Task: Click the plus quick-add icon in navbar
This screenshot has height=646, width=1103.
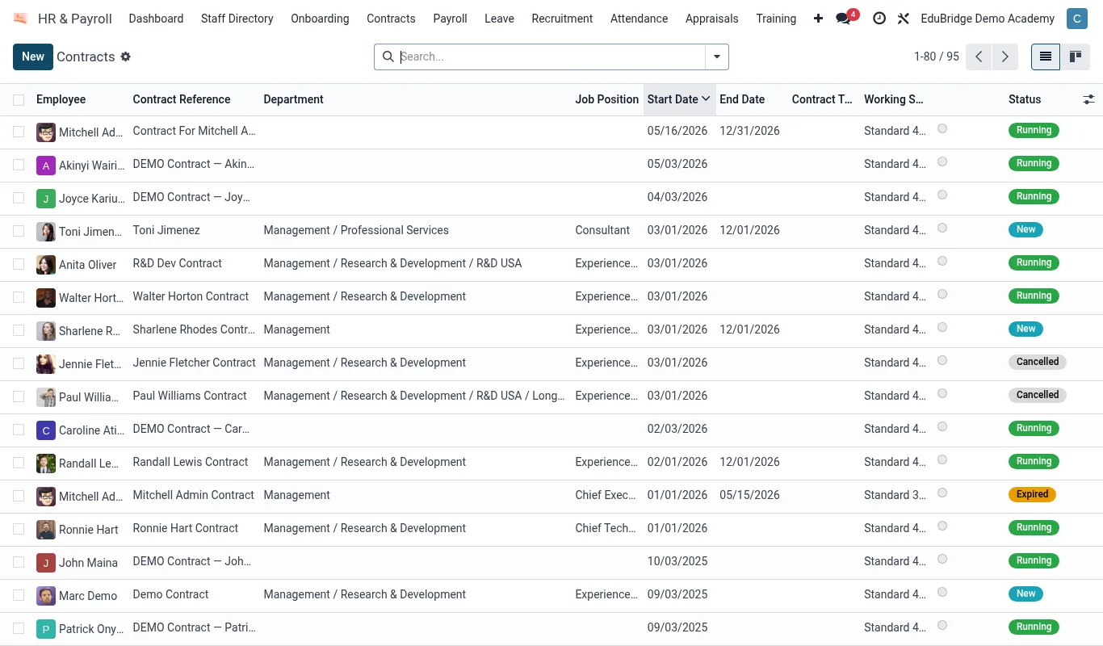Action: click(818, 19)
